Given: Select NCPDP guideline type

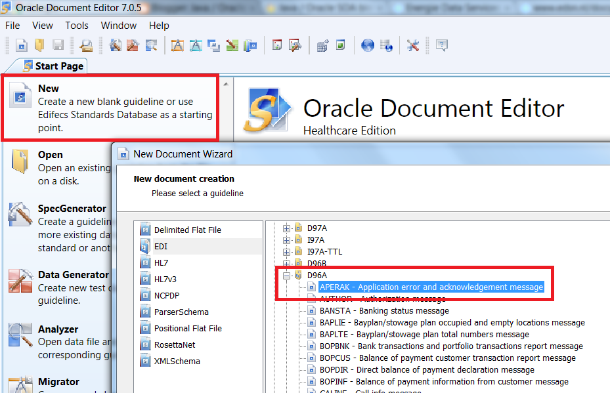Looking at the screenshot, I should pyautogui.click(x=167, y=295).
